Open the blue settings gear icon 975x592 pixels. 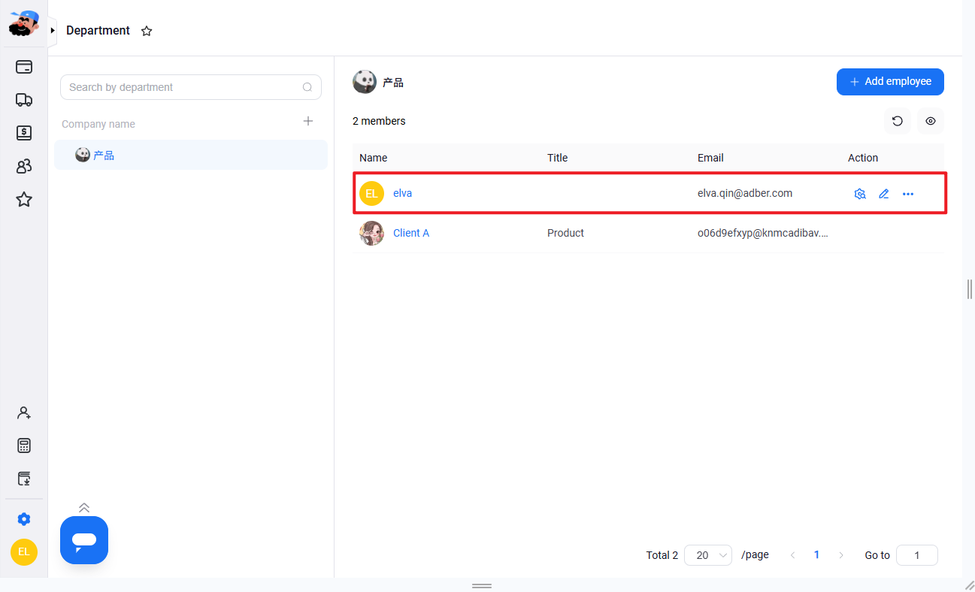coord(24,519)
